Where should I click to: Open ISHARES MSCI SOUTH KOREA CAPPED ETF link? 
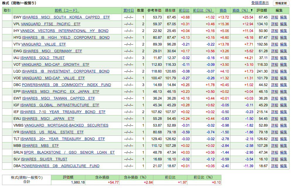click(x=66, y=17)
